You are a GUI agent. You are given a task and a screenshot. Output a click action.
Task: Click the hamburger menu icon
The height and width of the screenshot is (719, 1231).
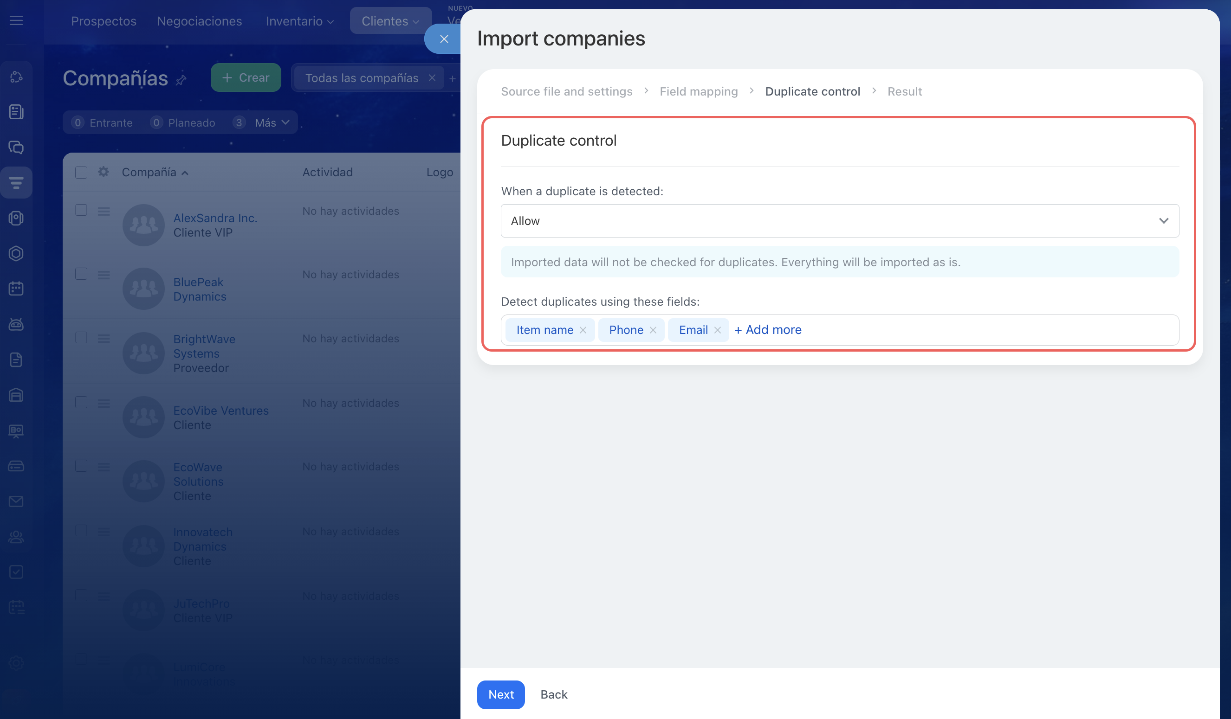point(16,20)
